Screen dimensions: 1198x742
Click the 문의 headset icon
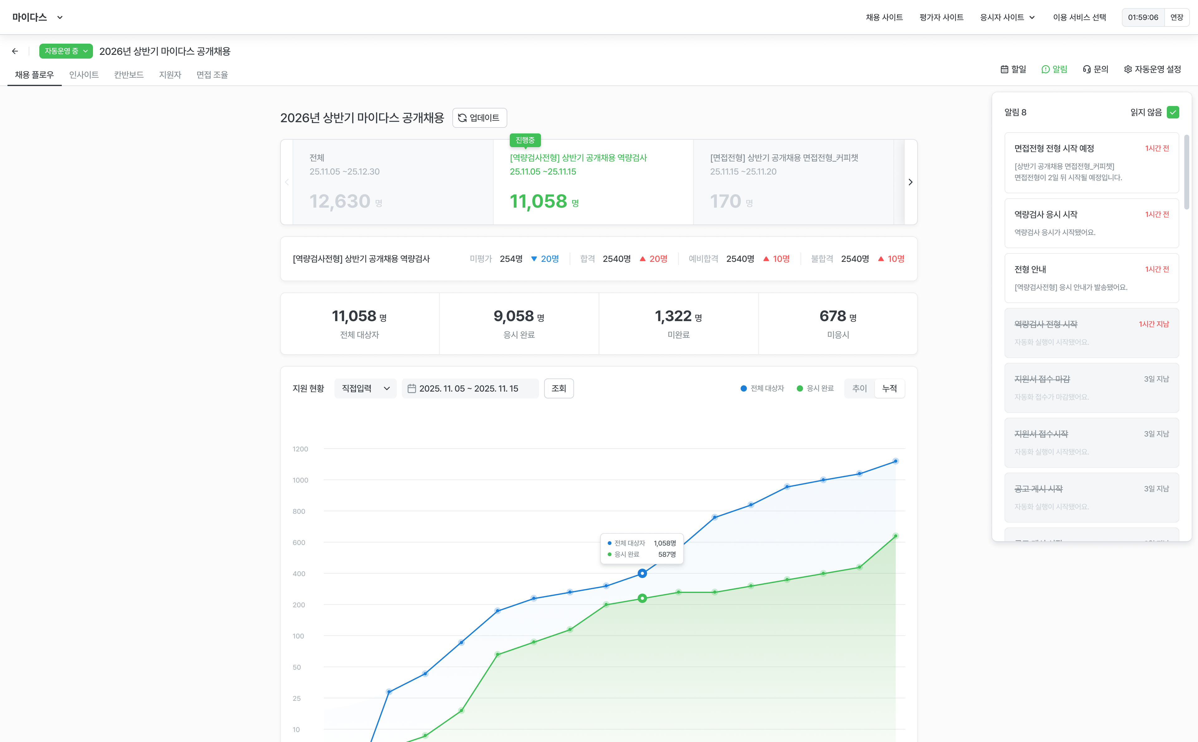(1087, 69)
